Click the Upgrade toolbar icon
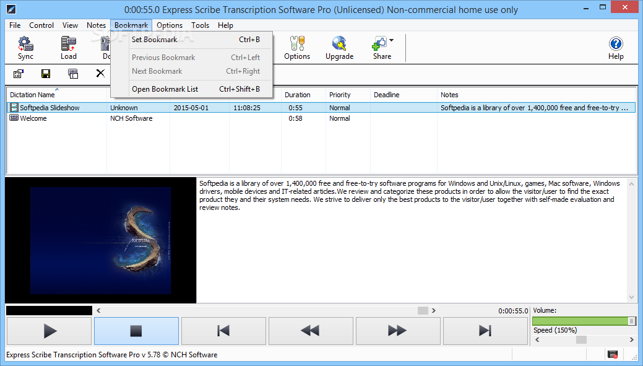 [x=340, y=48]
